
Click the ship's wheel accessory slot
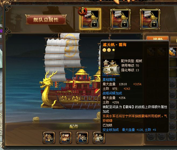(x=82, y=137)
